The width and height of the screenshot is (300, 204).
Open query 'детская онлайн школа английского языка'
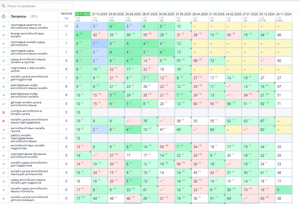tap(26, 104)
